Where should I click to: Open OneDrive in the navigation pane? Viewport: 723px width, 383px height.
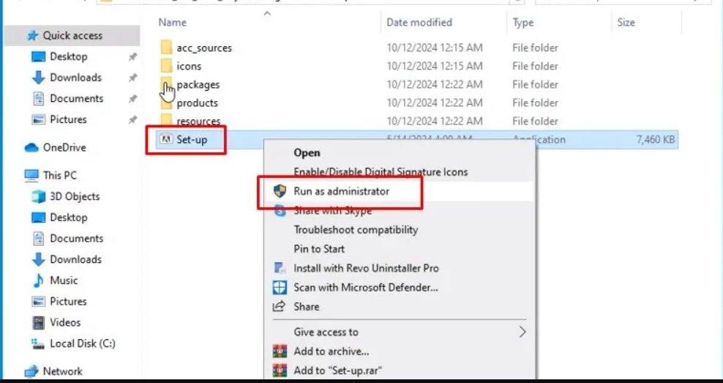click(x=64, y=148)
